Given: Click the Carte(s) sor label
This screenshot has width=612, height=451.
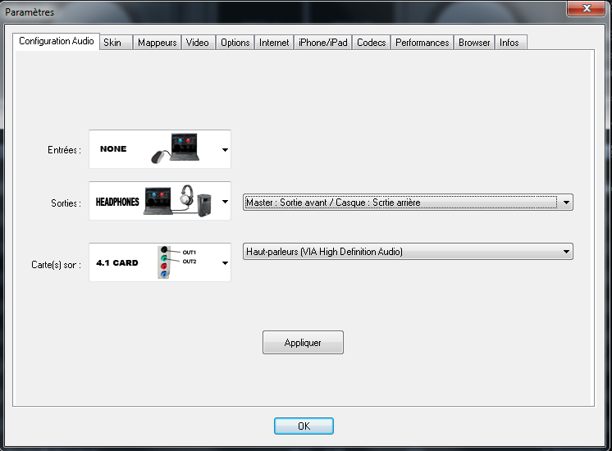Looking at the screenshot, I should (57, 265).
